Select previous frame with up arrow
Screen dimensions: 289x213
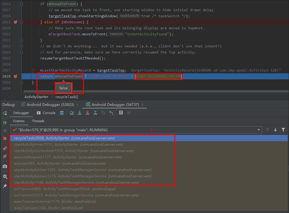268,130
